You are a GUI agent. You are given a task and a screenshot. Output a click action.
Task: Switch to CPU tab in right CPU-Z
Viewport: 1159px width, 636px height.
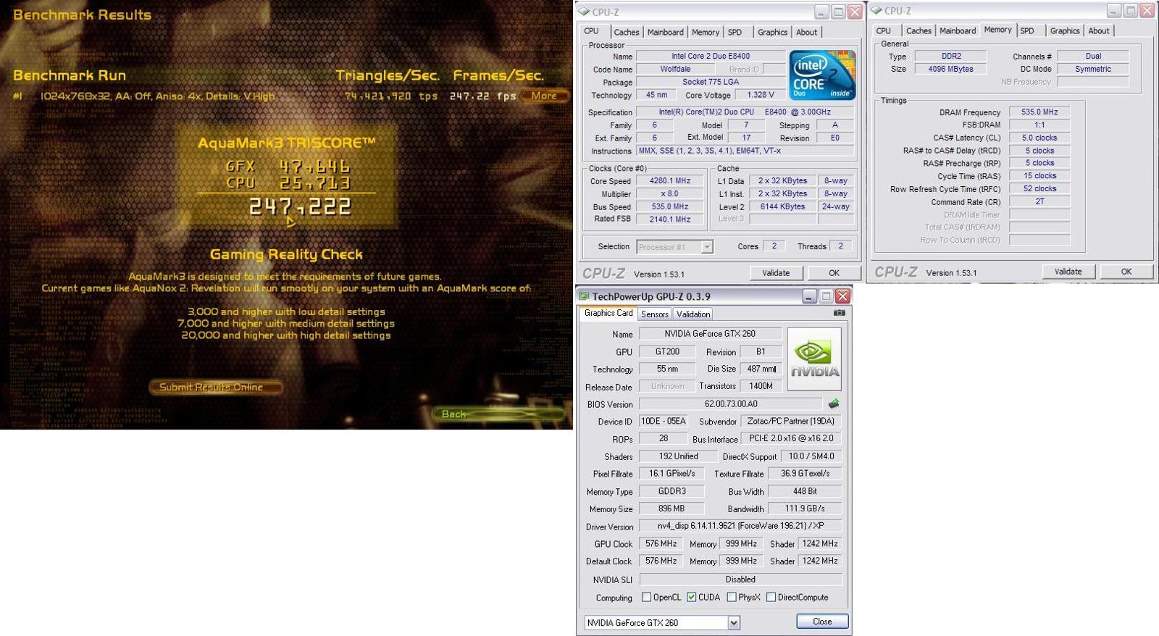pos(884,30)
